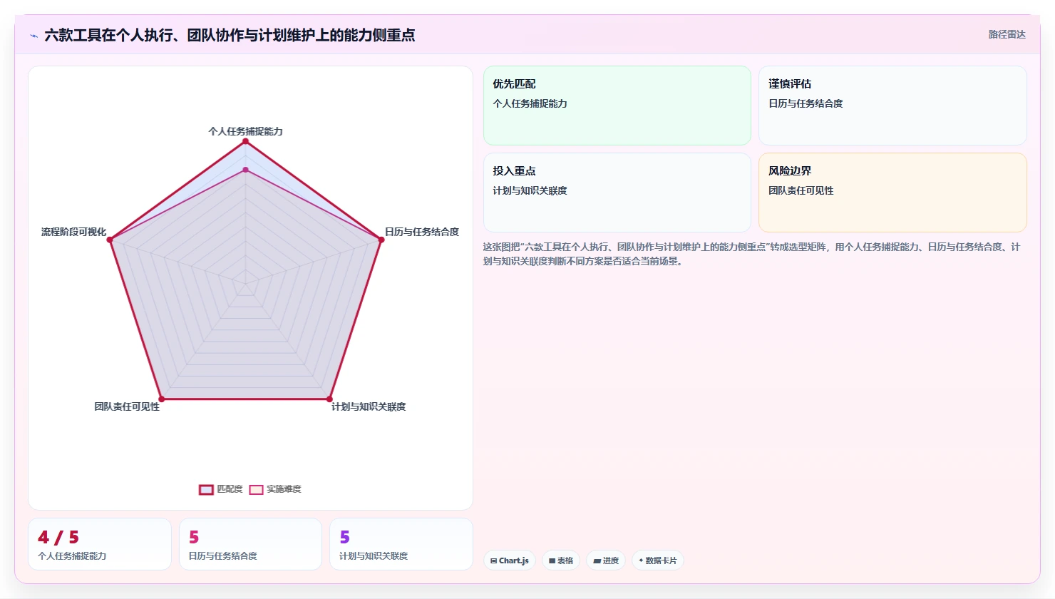
Task: Click the 个人任务捕捉能力 radar axis label
Action: tap(245, 131)
